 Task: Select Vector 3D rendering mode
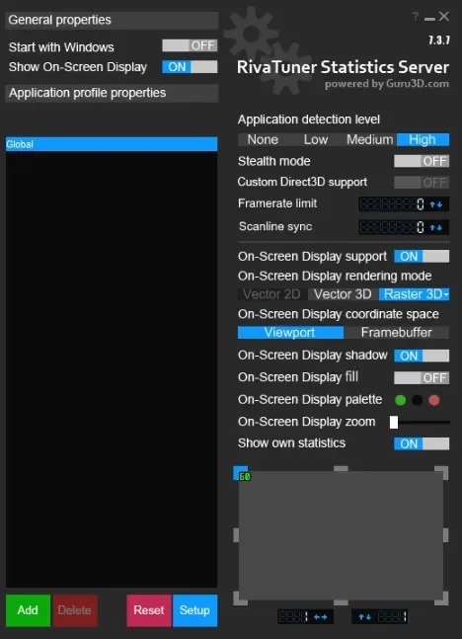(x=343, y=294)
